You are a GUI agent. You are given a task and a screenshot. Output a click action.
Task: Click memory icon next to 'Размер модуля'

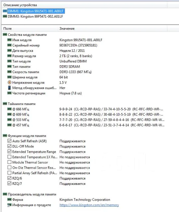tap(9, 56)
